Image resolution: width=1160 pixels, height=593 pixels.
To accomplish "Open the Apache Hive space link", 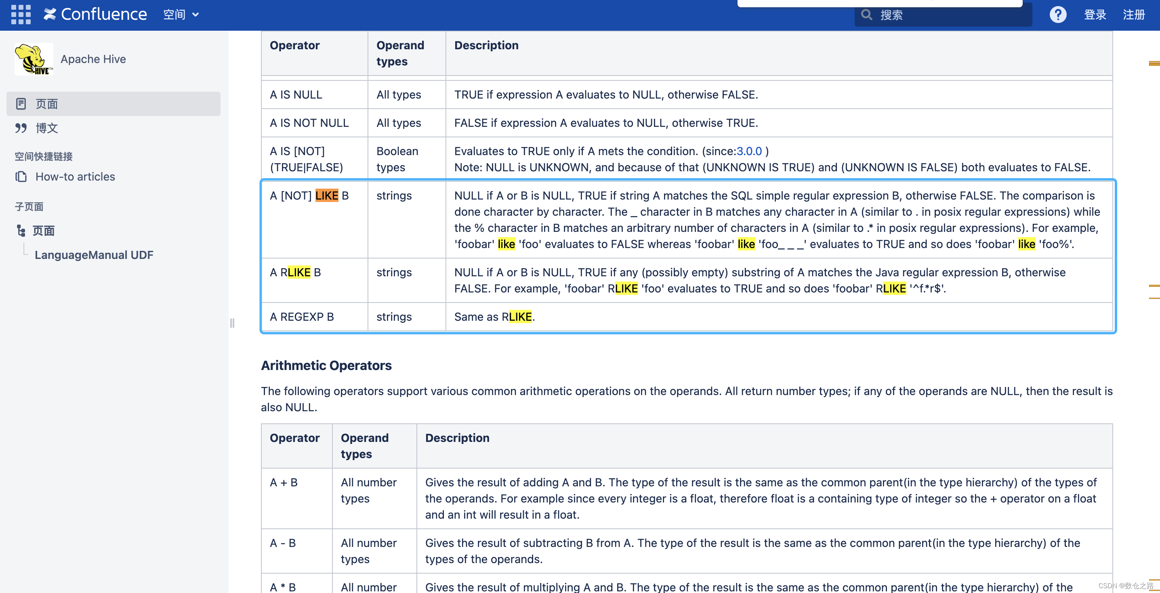I will [x=93, y=59].
